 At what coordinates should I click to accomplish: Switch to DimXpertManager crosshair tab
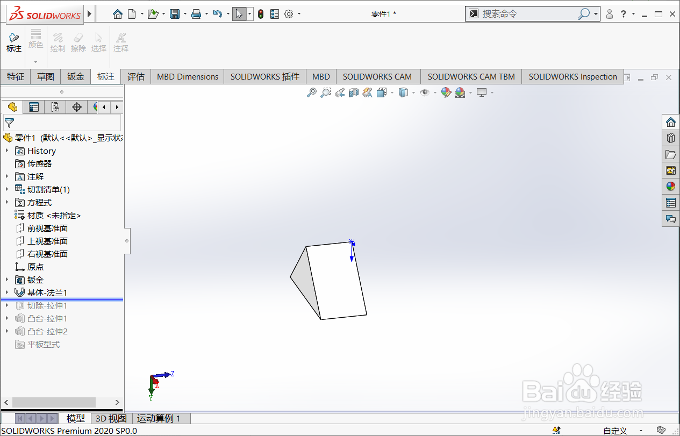(x=77, y=107)
